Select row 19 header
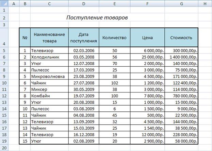This screenshot has width=212, height=151. tap(4, 141)
